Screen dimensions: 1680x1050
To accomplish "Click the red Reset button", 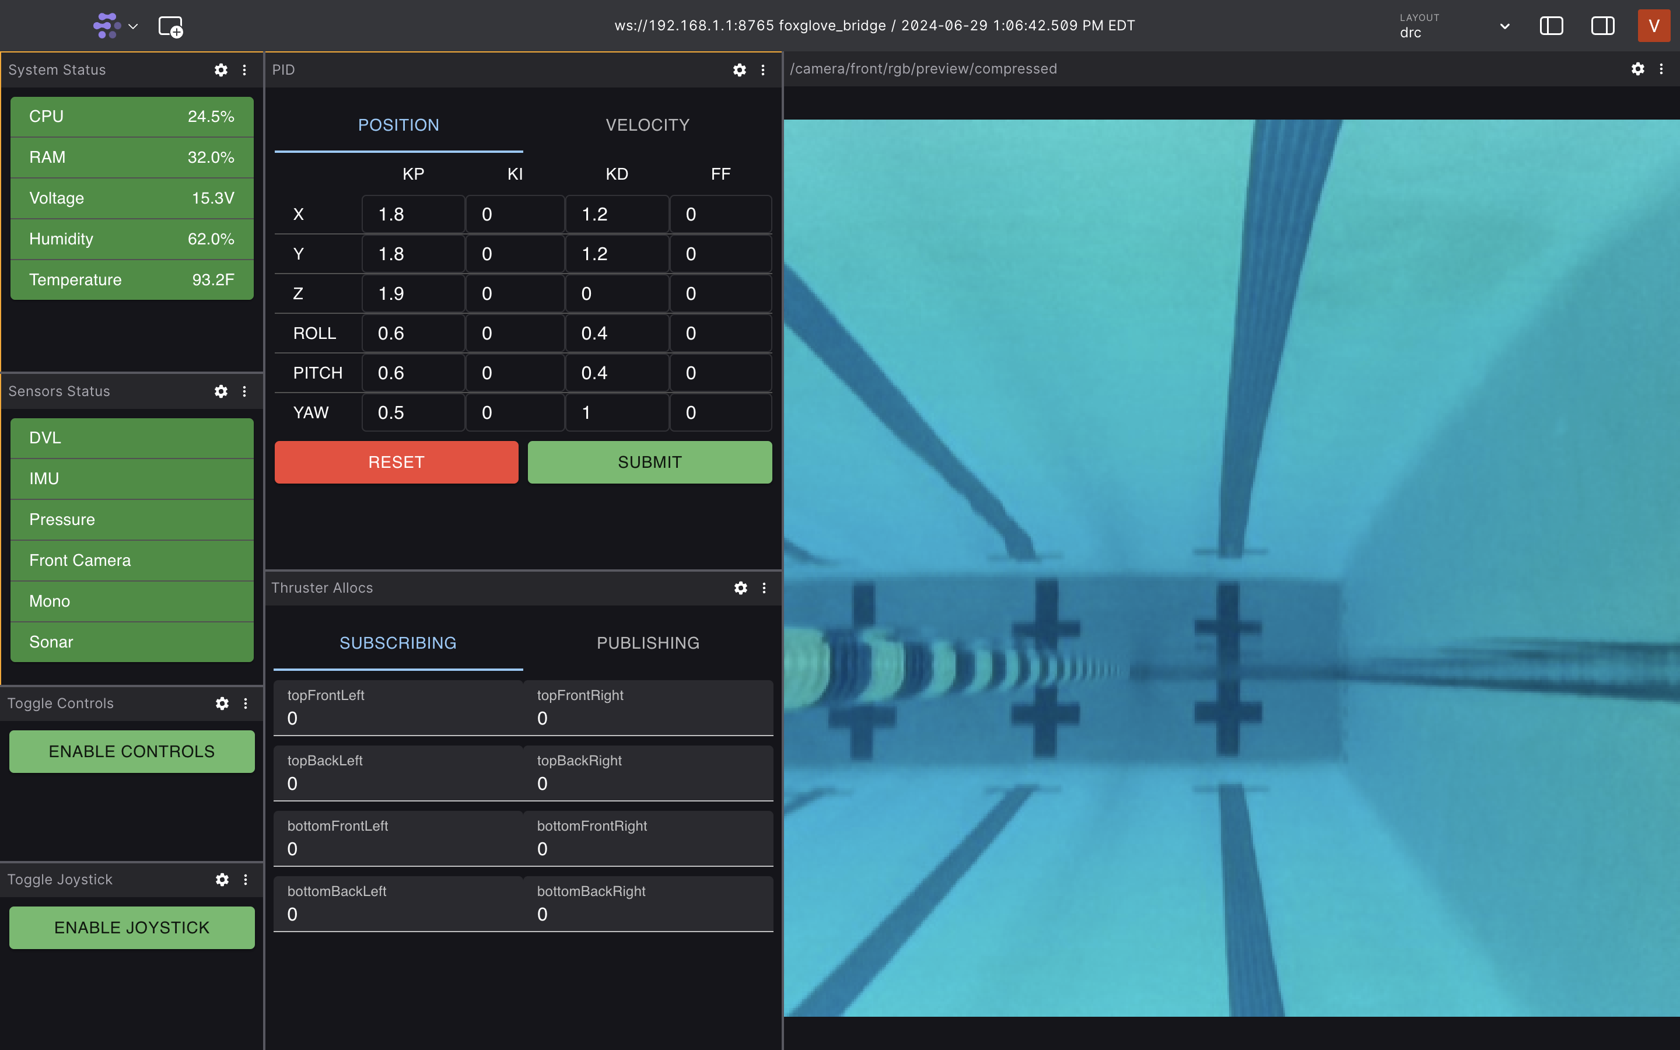I will 395,463.
